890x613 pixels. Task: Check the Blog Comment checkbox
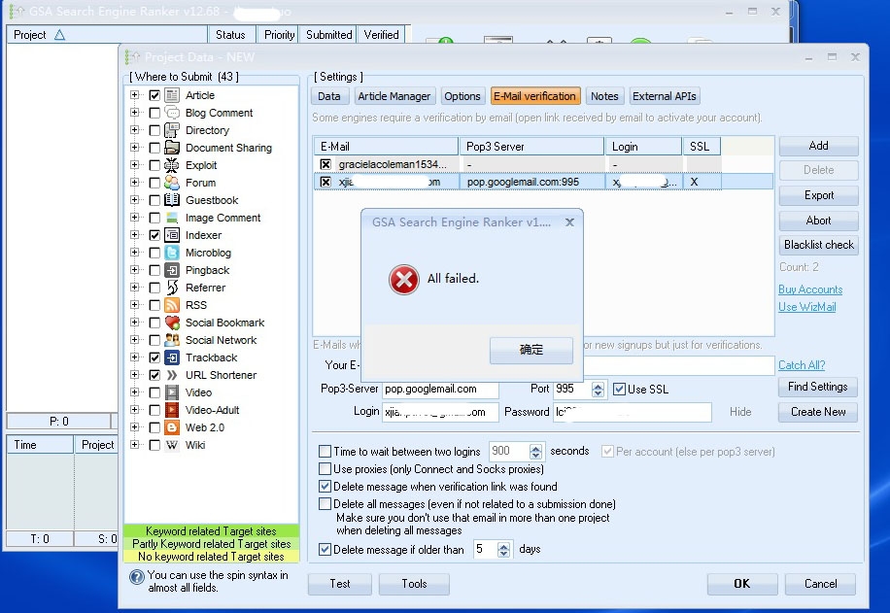(154, 113)
